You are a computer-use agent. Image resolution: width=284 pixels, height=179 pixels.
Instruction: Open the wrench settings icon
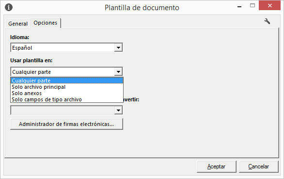click(x=267, y=21)
